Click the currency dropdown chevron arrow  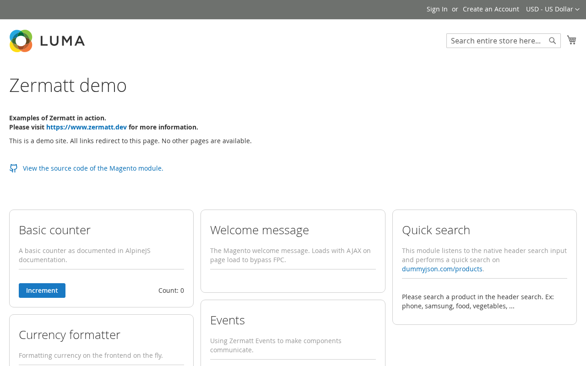[x=577, y=10]
